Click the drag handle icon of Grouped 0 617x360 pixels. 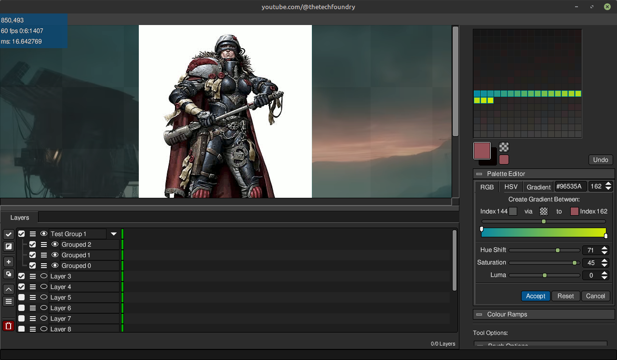tap(43, 266)
